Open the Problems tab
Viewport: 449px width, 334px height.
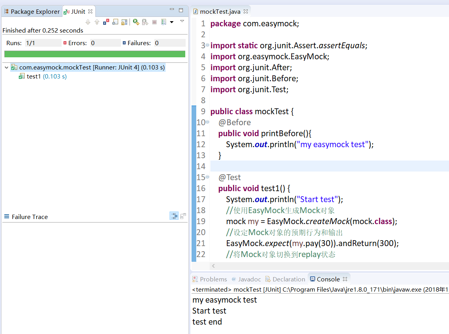(x=210, y=279)
